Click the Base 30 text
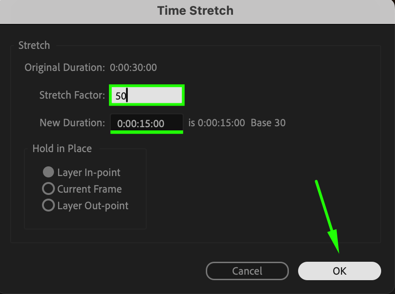This screenshot has width=395, height=294. coord(268,123)
